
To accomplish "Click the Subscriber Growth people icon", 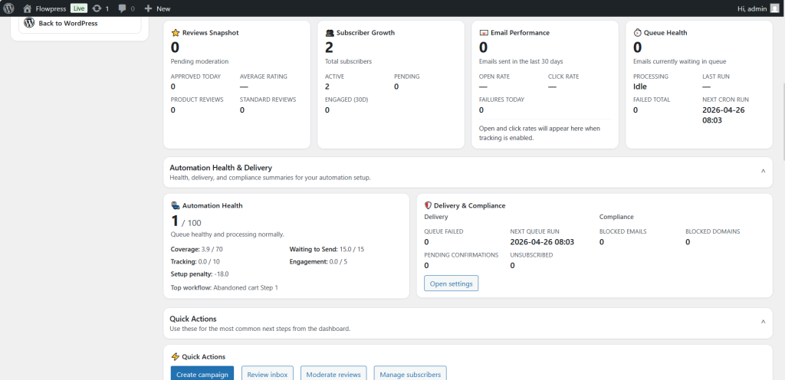I will tap(330, 32).
